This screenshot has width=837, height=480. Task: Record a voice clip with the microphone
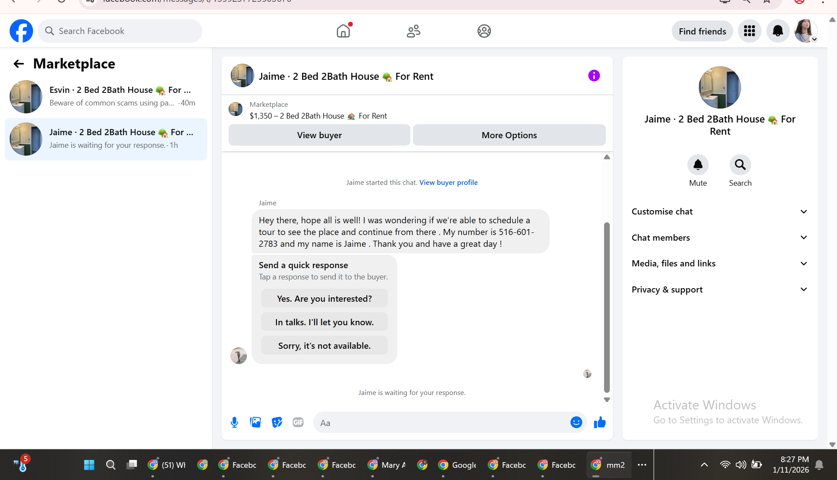pos(234,422)
